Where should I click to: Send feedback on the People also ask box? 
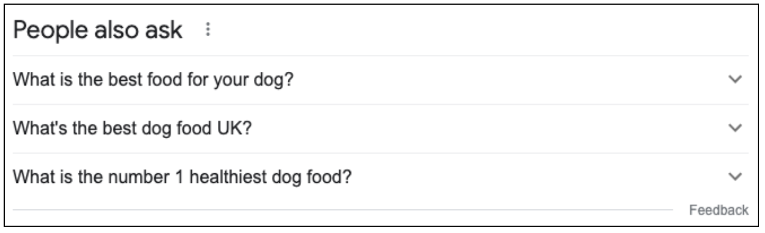click(719, 210)
